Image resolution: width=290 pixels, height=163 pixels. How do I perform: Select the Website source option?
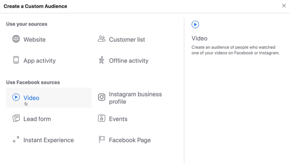coord(34,39)
